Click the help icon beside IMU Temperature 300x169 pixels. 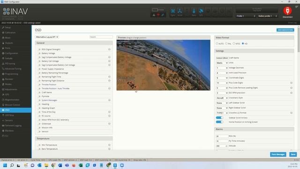[x=109, y=145]
